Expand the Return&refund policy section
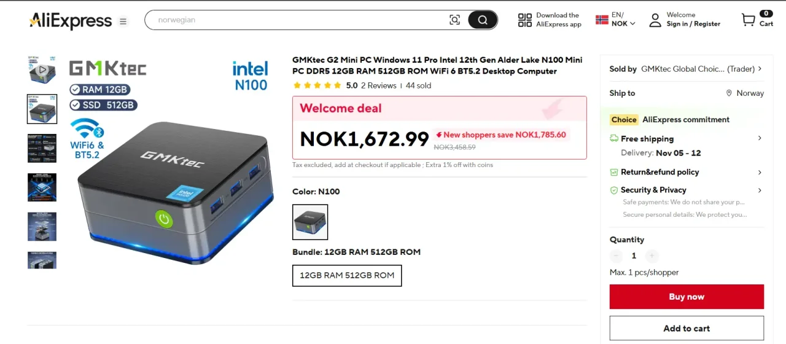Viewport: 786px width, 344px height. click(x=760, y=173)
